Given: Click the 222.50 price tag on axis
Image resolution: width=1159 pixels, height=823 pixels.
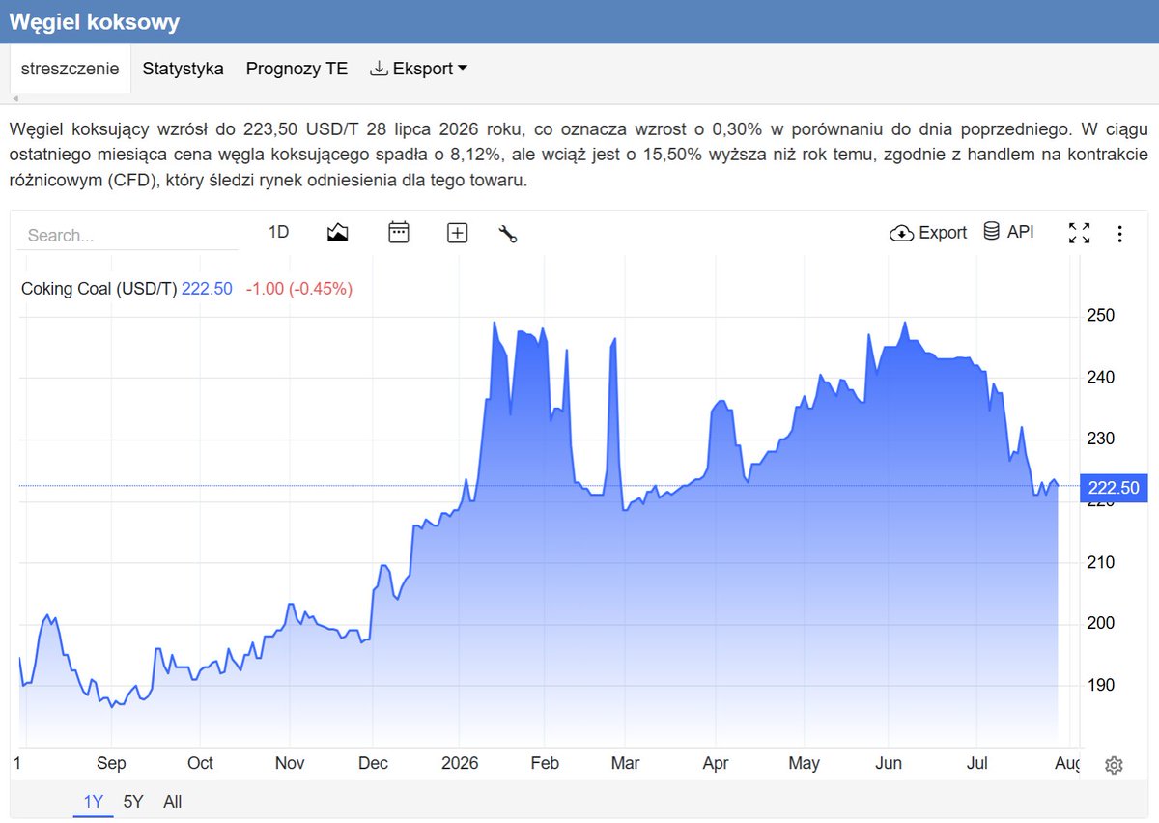Looking at the screenshot, I should 1115,487.
